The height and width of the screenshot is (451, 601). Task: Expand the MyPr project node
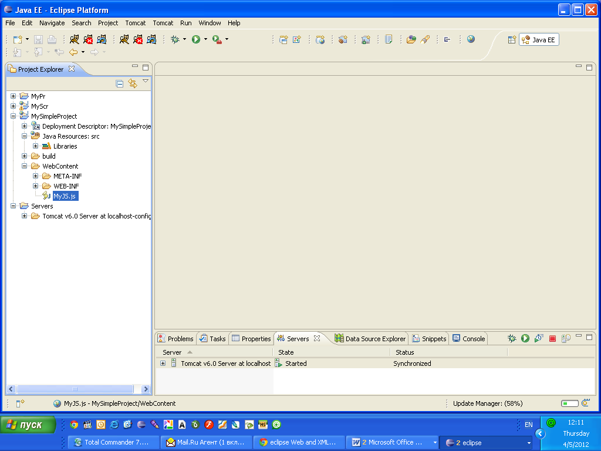[13, 96]
